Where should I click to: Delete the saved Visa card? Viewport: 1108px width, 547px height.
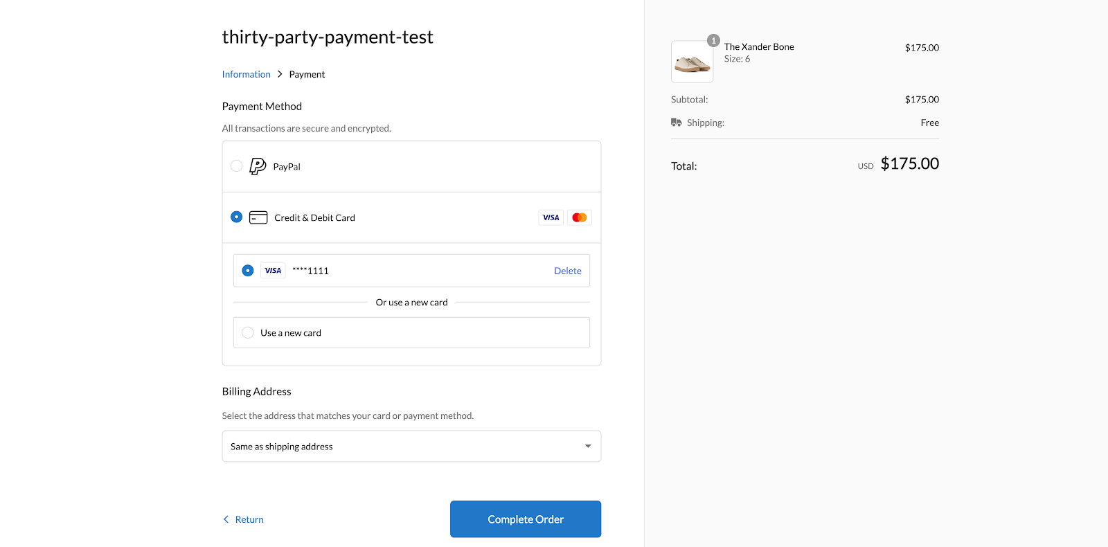tap(567, 270)
